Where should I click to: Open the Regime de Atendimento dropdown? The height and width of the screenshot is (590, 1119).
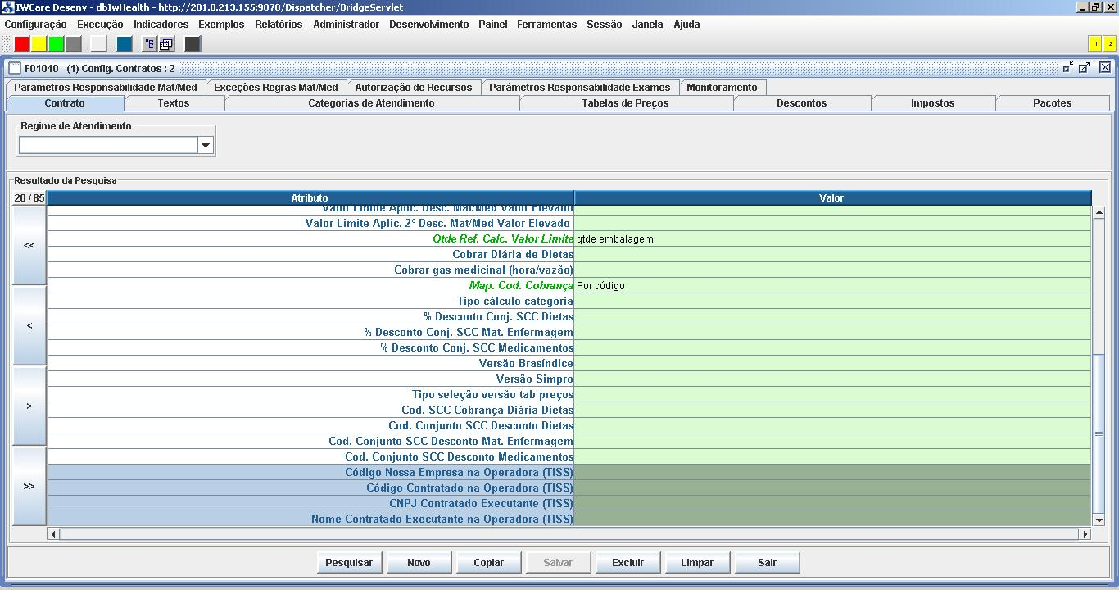click(206, 145)
